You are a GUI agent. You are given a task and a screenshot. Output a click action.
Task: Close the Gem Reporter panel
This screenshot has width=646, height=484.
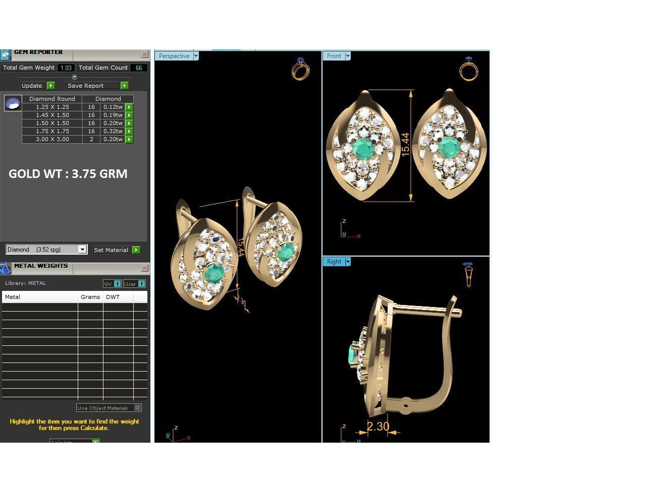tap(145, 54)
